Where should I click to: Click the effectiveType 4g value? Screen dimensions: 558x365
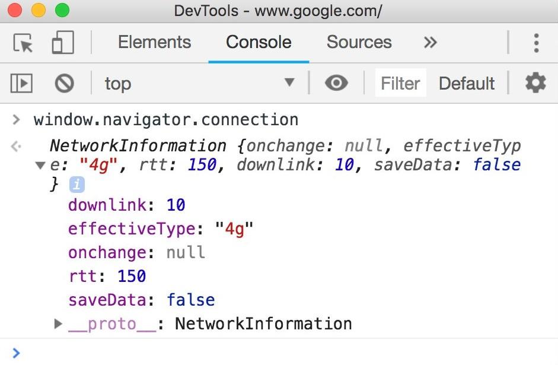[236, 228]
